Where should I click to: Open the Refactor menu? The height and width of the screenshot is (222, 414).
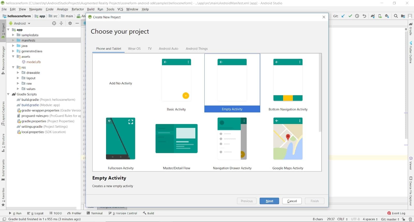tap(78, 9)
